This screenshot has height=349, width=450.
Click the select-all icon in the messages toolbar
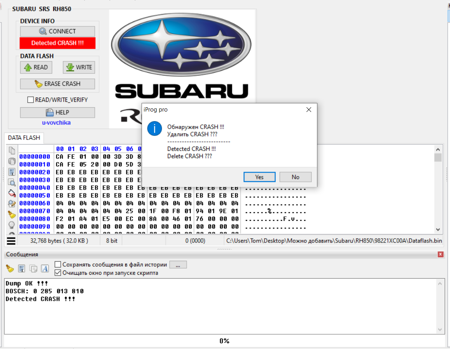point(21,269)
